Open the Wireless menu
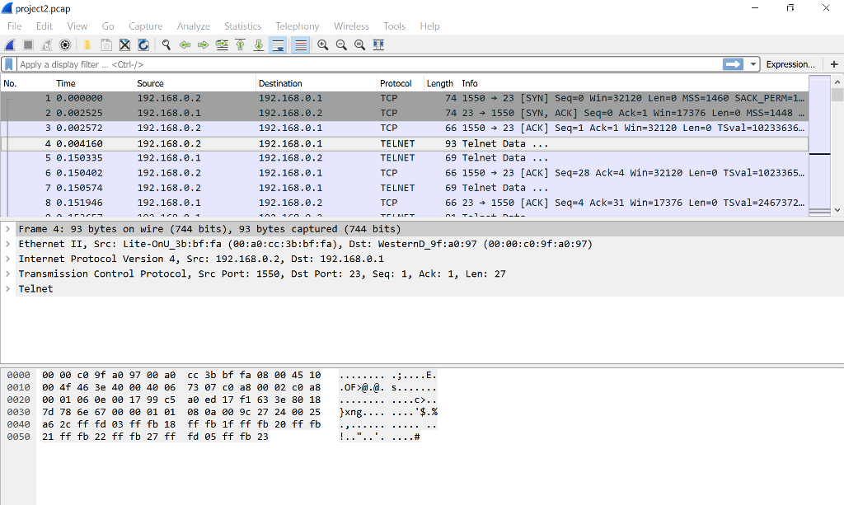 coord(351,26)
